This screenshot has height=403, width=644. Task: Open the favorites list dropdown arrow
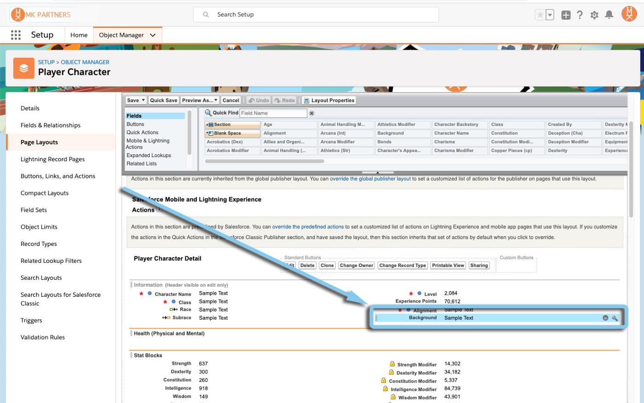tap(550, 15)
